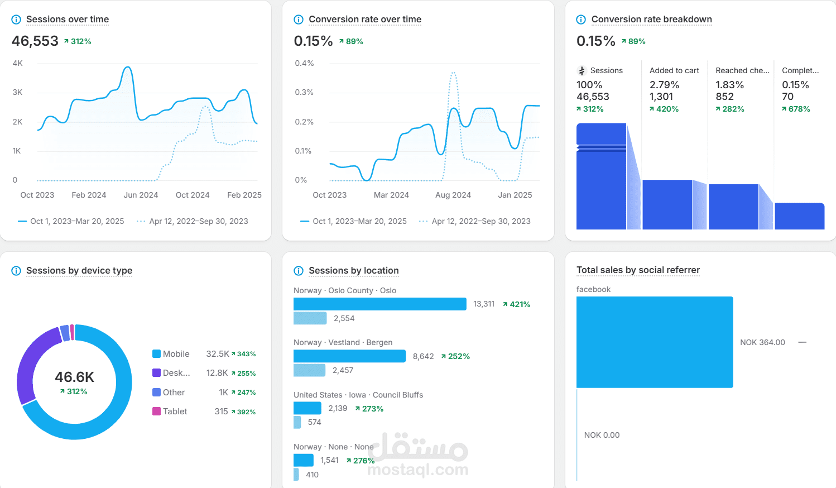Open the Sessions by location title
Viewport: 836px width, 488px height.
(354, 271)
